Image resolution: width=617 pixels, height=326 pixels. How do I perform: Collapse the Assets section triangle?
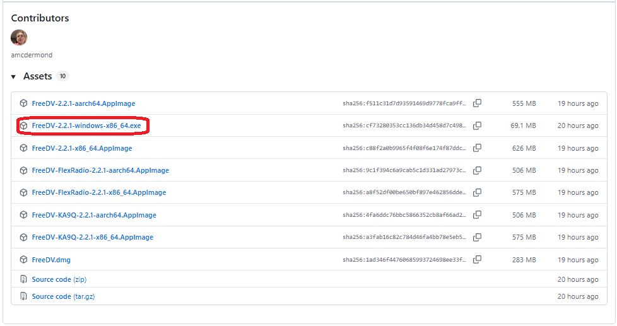pyautogui.click(x=13, y=77)
